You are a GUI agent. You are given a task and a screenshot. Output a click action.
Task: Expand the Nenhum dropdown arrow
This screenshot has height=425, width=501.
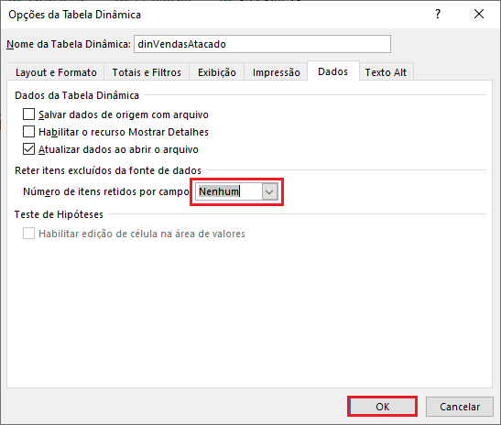(269, 191)
